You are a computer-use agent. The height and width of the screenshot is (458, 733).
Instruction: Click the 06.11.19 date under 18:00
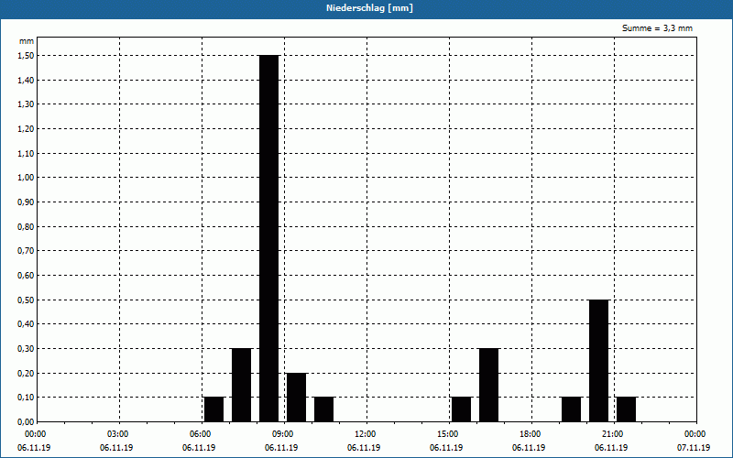point(529,448)
